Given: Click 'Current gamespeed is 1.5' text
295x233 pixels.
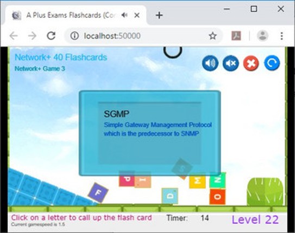Looking at the screenshot, I should tap(38, 224).
